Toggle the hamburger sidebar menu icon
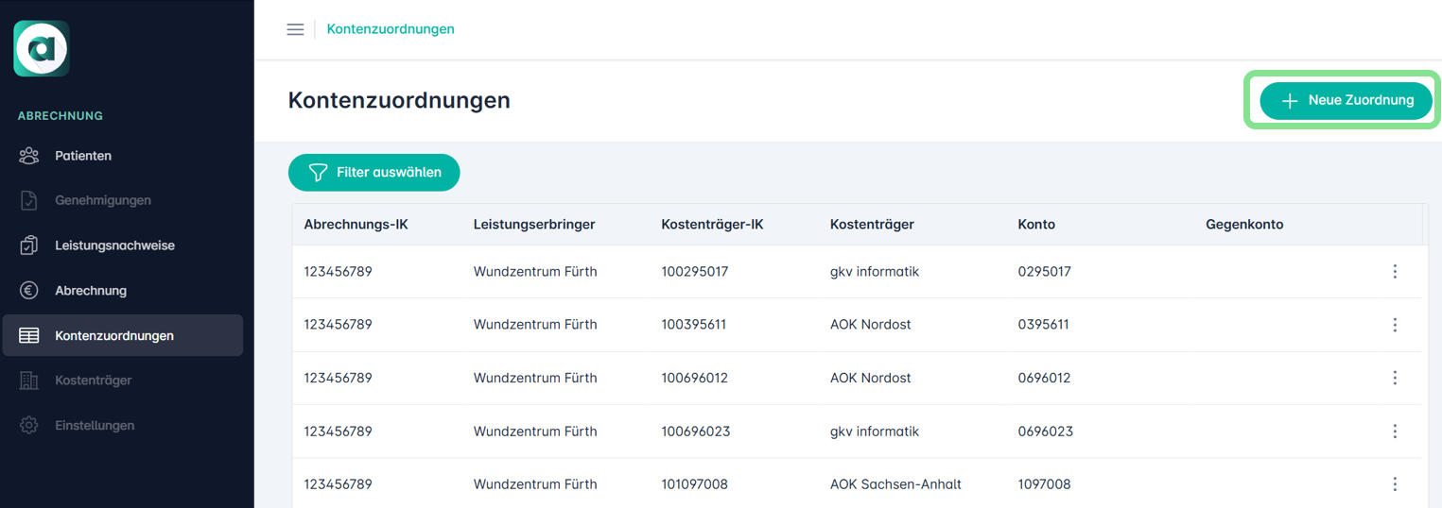Viewport: 1442px width, 508px height. [x=295, y=29]
